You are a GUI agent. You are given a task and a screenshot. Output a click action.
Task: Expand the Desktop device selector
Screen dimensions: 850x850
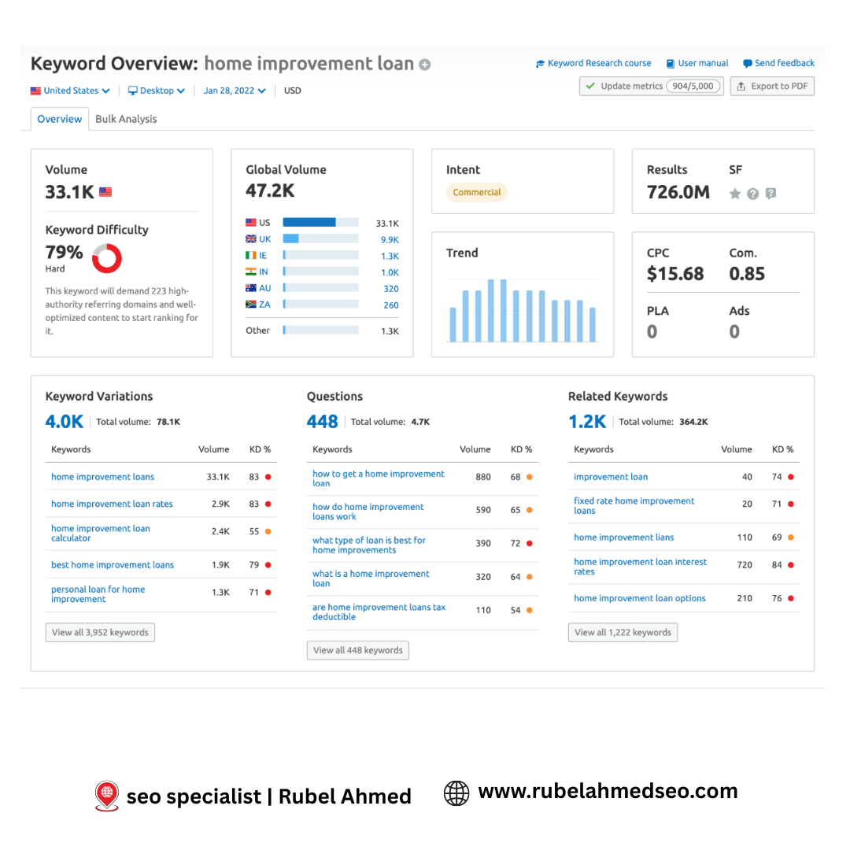(x=156, y=91)
